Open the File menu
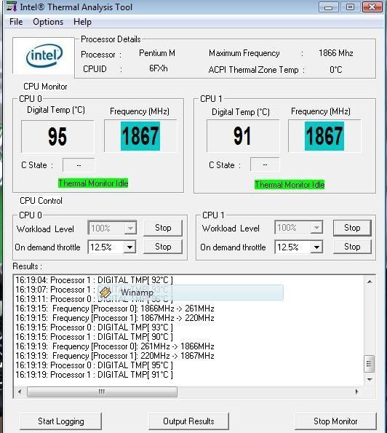Screen dimensions: 387x433 (16, 22)
